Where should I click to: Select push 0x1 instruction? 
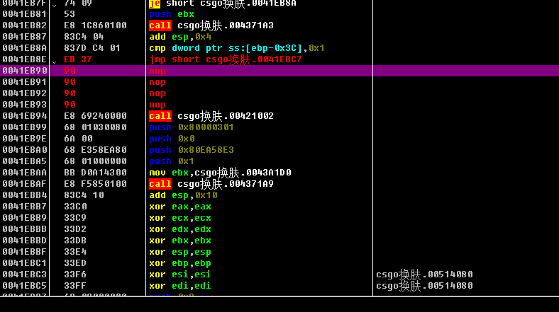(172, 161)
